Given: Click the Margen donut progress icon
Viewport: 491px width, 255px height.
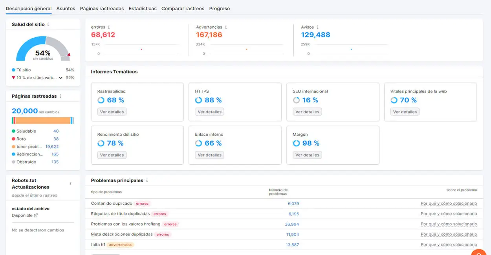Looking at the screenshot, I should tap(296, 143).
